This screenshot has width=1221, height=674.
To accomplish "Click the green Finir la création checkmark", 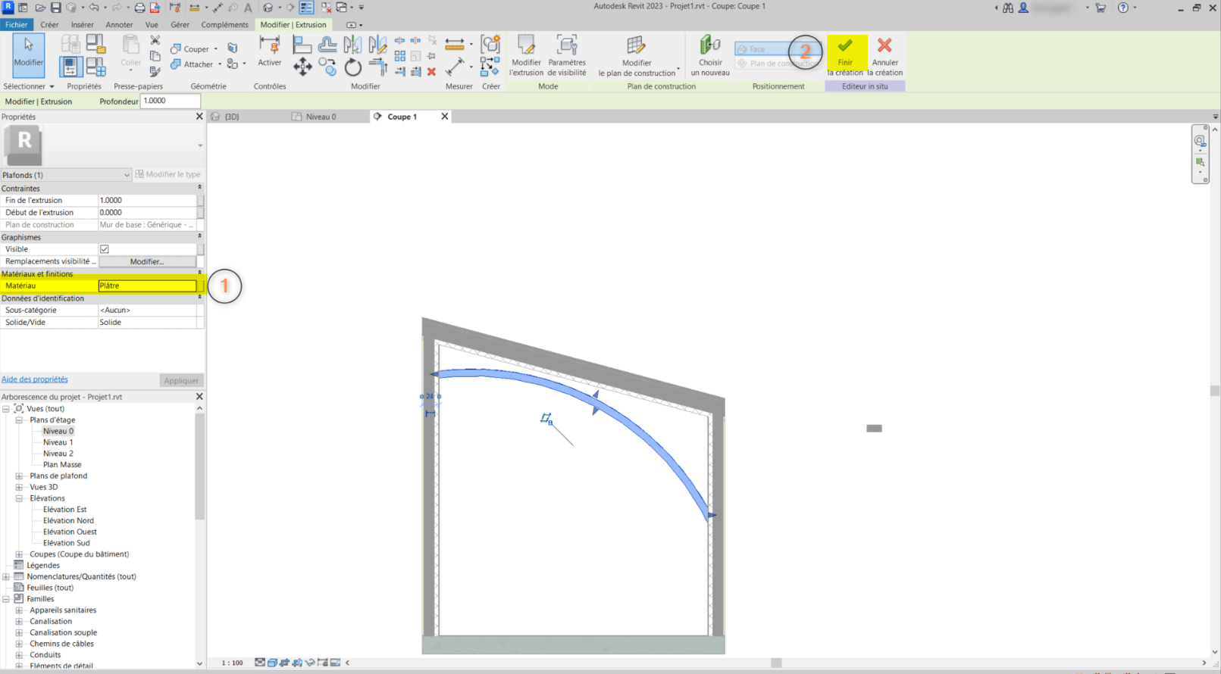I will point(845,47).
